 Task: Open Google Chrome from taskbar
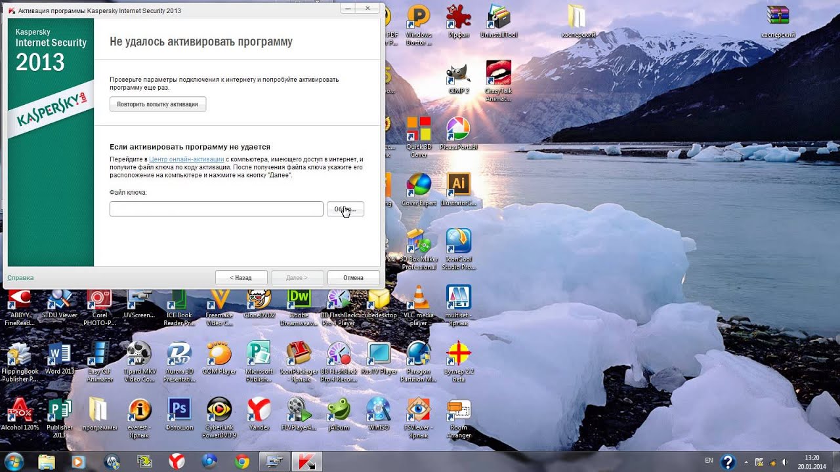pos(242,462)
